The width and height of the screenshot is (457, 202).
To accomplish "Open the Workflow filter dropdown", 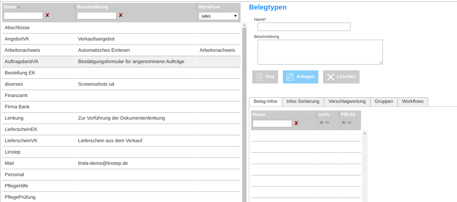I will tap(218, 16).
